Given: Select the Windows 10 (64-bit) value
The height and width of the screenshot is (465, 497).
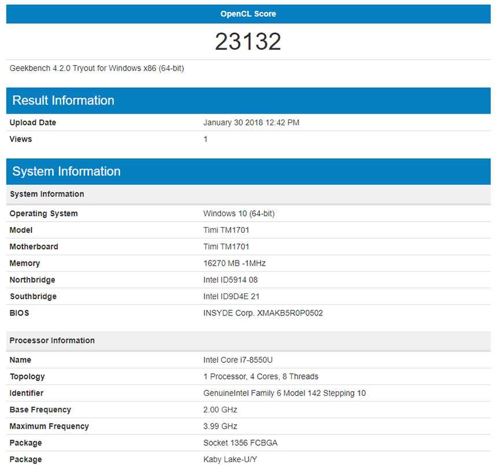Looking at the screenshot, I should 239,214.
